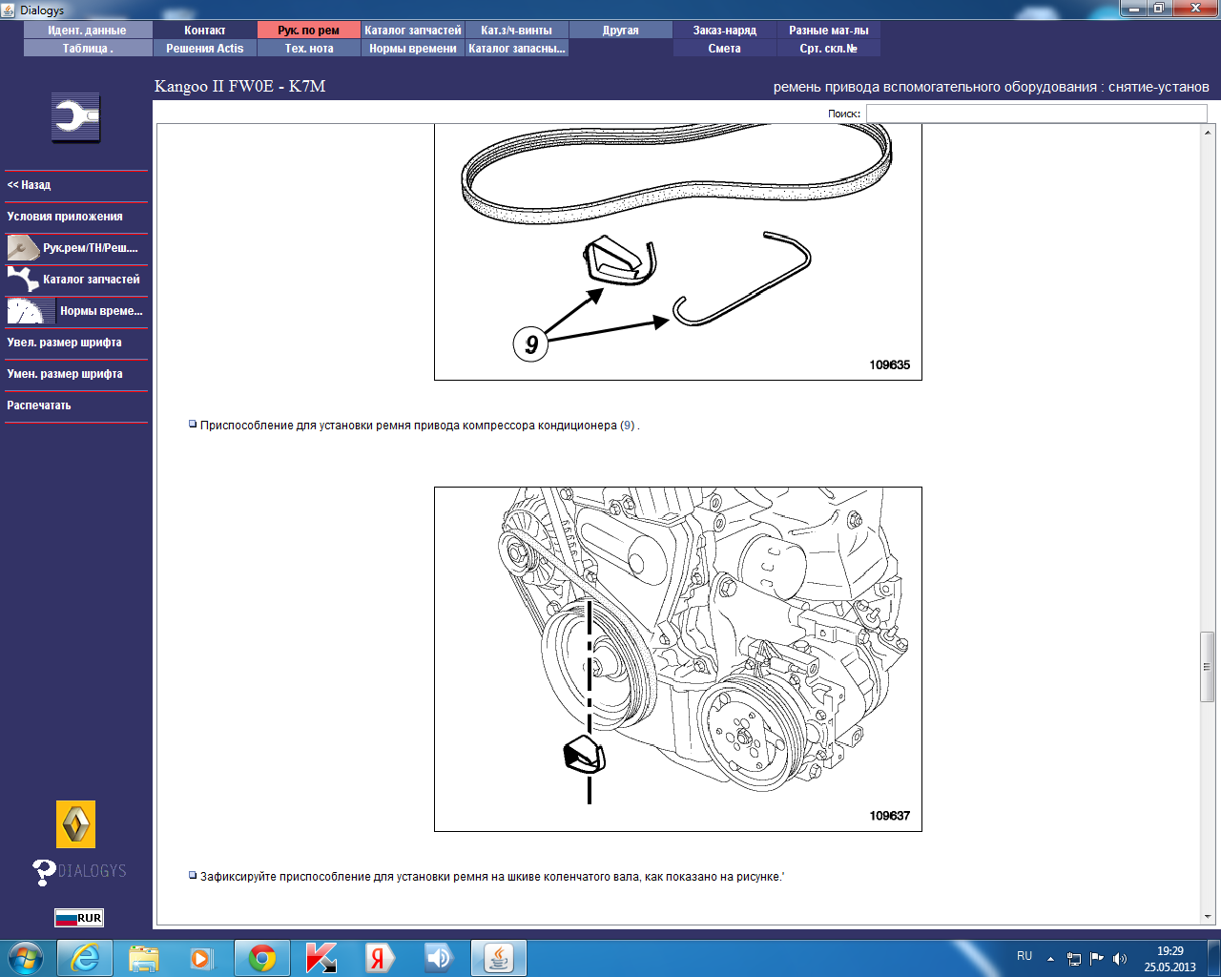The width and height of the screenshot is (1221, 977).
Task: Open the Windows Start button
Action: 26,958
